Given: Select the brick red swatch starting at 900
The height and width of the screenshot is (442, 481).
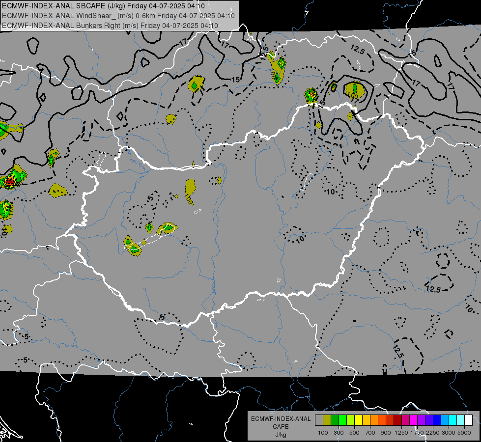Looking at the screenshot, I should point(390,420).
